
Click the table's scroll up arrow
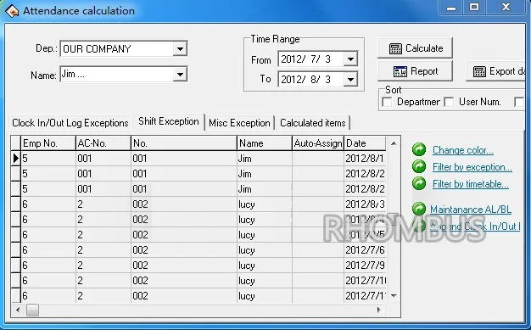click(x=394, y=143)
